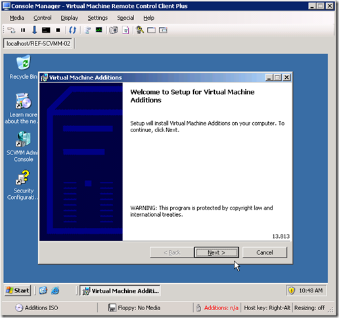
Task: Click the Virtual Machine Additions title bar icon
Action: coord(44,78)
